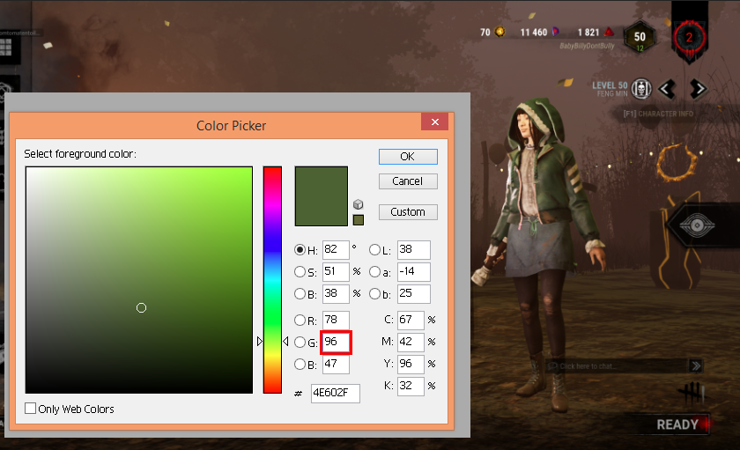This screenshot has height=450, width=740.
Task: Click the tally marks icon above READY
Action: [692, 394]
